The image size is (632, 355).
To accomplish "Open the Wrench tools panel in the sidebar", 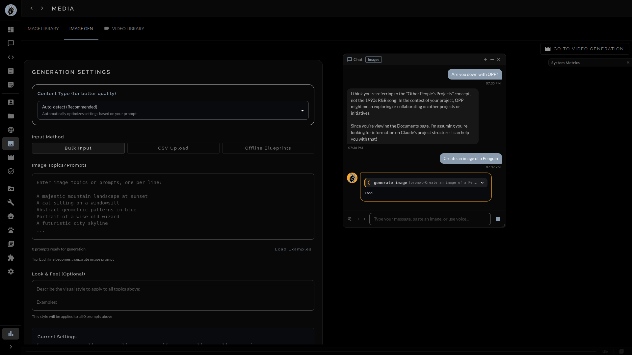I will pos(11,202).
